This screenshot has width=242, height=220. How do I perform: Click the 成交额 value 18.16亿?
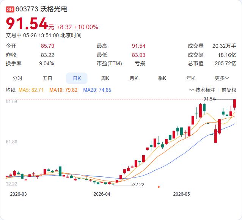tap(227, 55)
